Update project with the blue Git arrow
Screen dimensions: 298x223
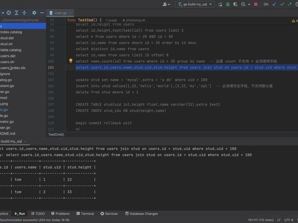coord(274,4)
